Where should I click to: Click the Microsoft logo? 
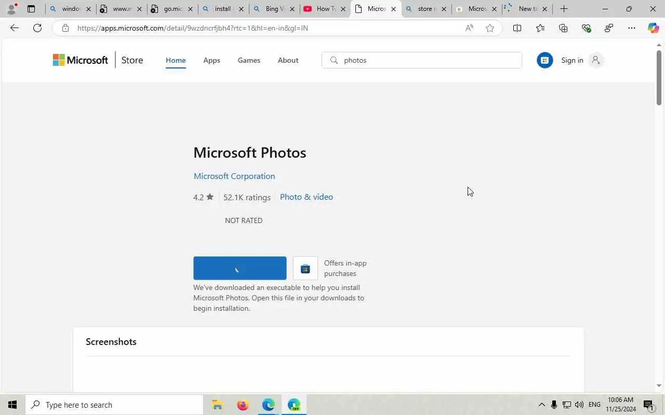[81, 60]
